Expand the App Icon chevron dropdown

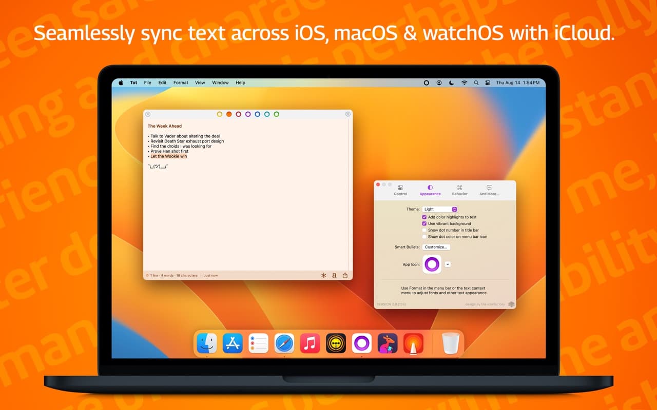coord(448,264)
